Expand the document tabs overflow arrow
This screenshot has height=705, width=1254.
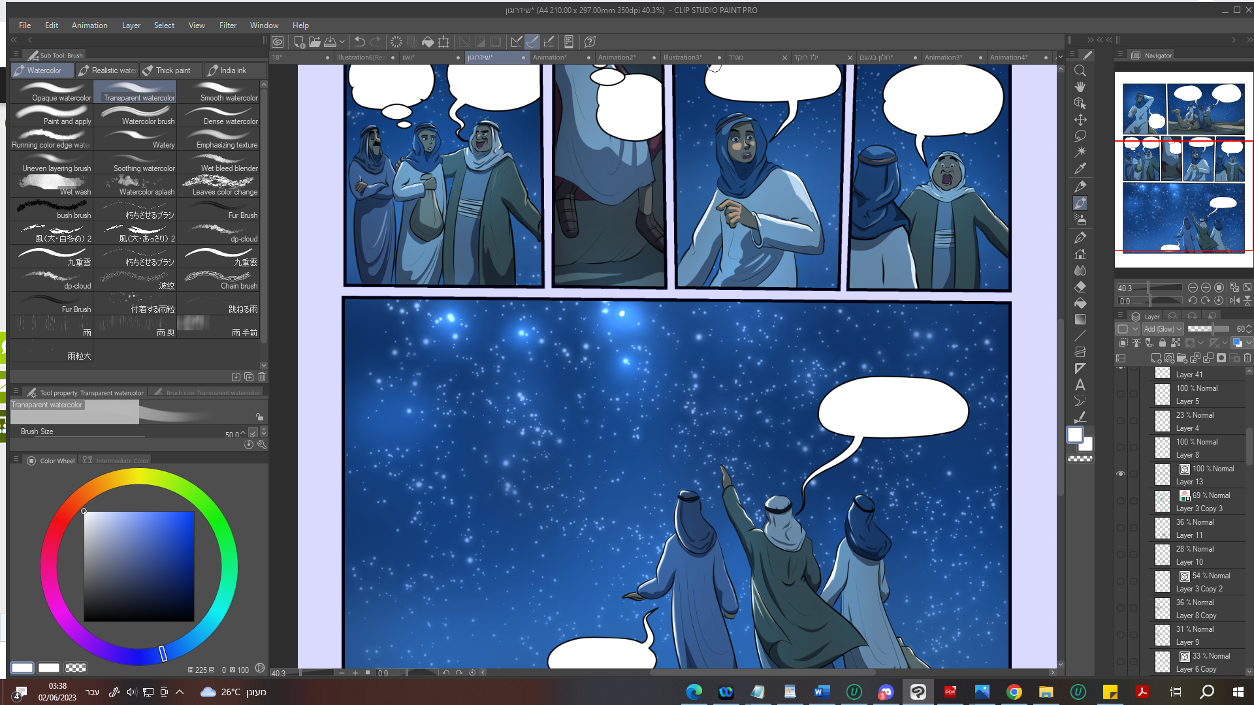(1060, 57)
